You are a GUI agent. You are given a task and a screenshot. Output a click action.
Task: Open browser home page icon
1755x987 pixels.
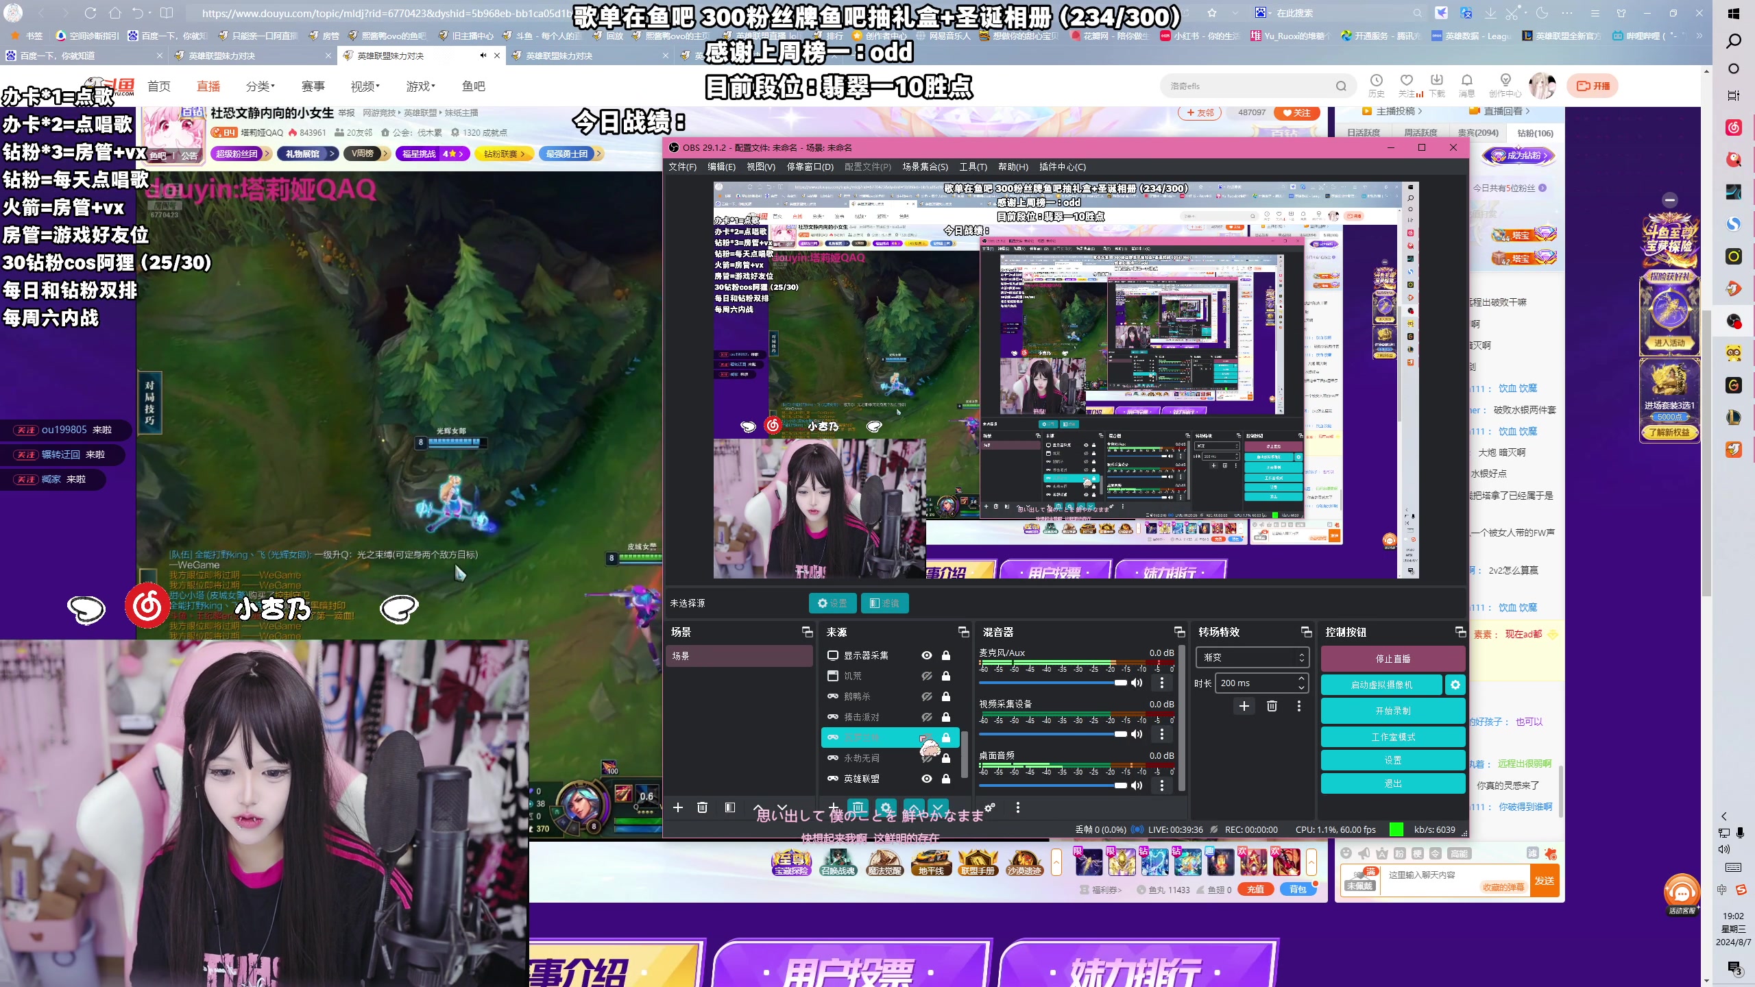pos(115,13)
